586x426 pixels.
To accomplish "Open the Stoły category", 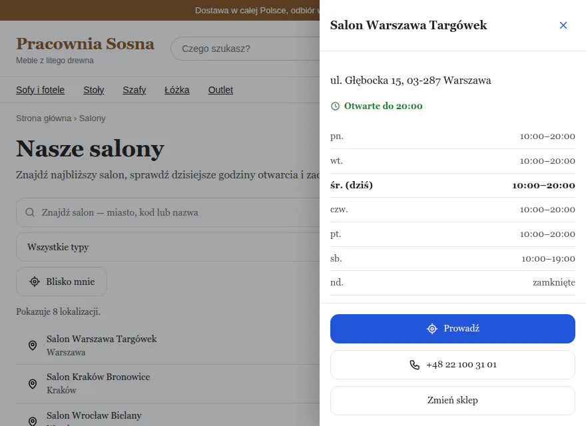I will click(94, 90).
